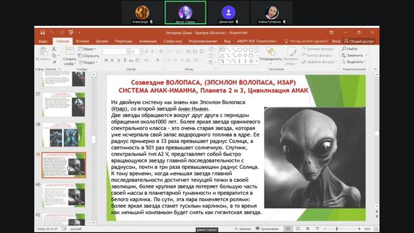414x233 pixels.
Task: Open the Заменить replace dropdown
Action: click(354, 55)
